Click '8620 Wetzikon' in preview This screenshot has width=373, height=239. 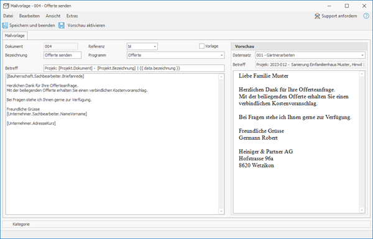(256, 165)
